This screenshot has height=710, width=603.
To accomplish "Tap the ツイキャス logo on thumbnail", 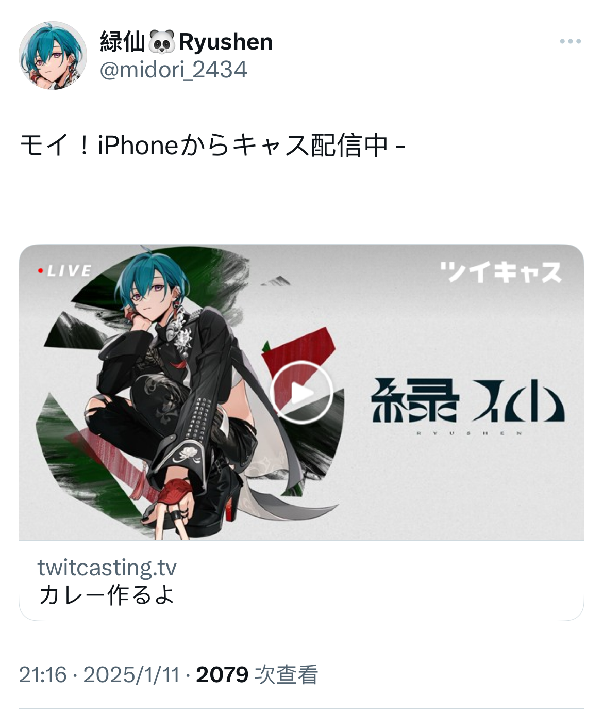I will pos(500,272).
